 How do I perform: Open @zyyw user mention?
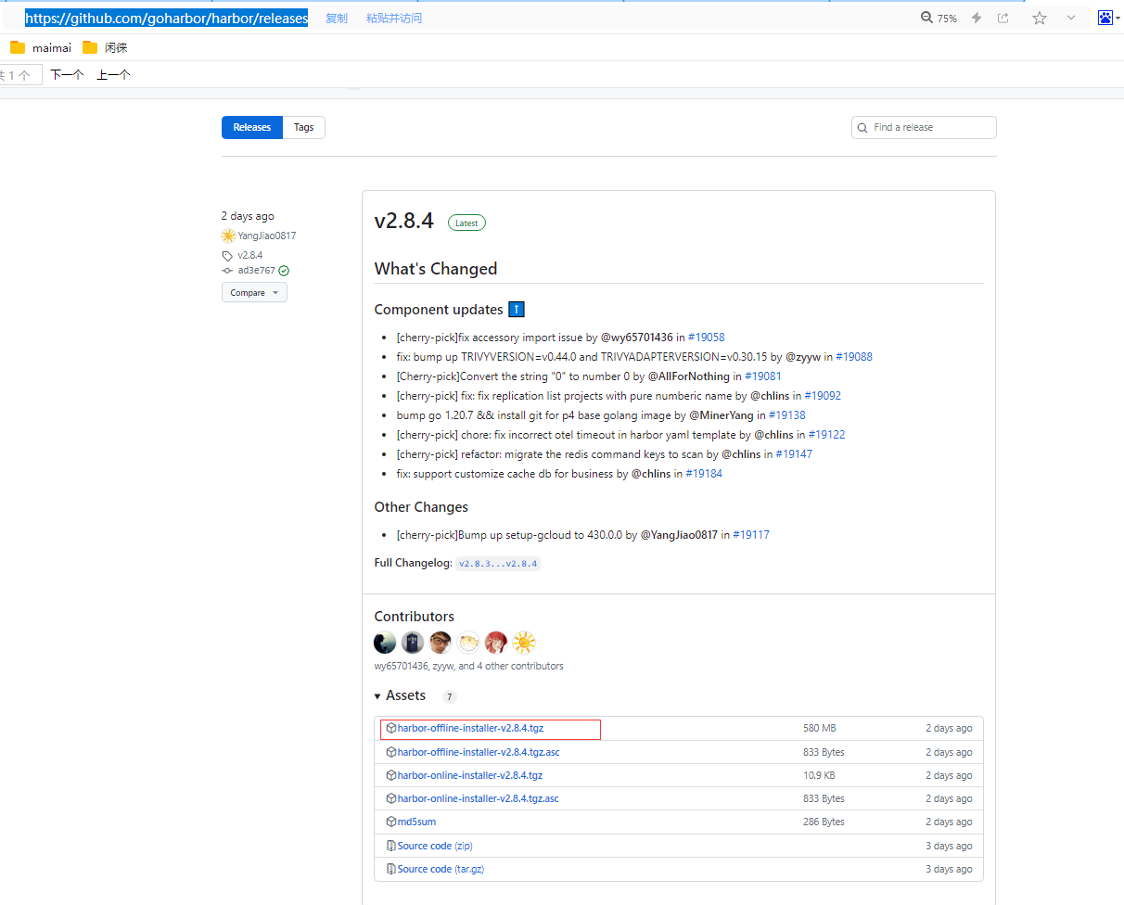tap(803, 357)
